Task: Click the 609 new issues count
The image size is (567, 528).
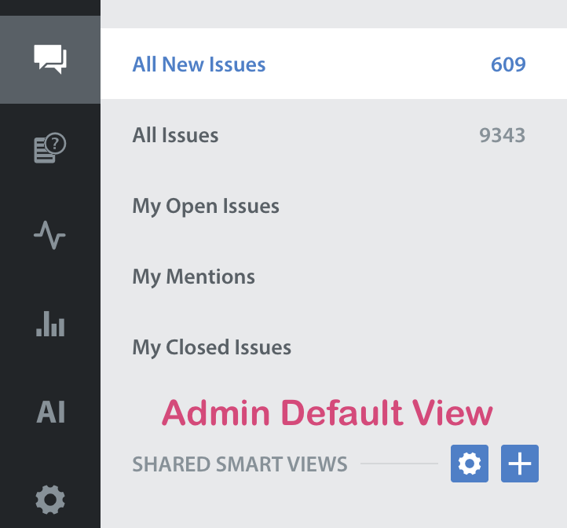Action: (508, 64)
